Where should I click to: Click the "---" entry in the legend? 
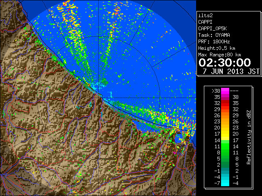pos(234,91)
